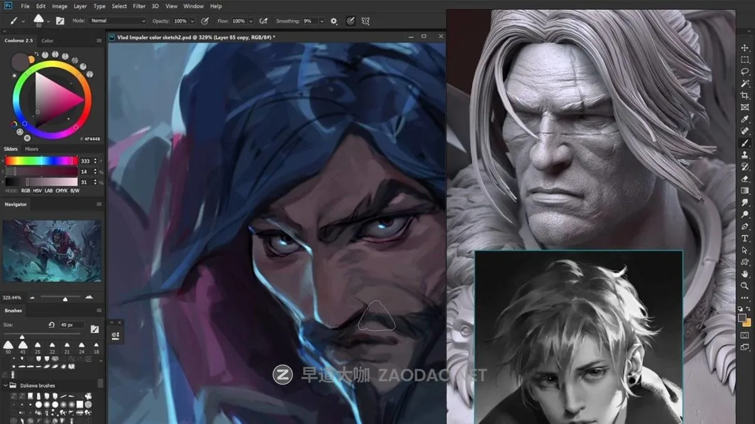
Task: Switch color mode to LAB
Action: [49, 190]
